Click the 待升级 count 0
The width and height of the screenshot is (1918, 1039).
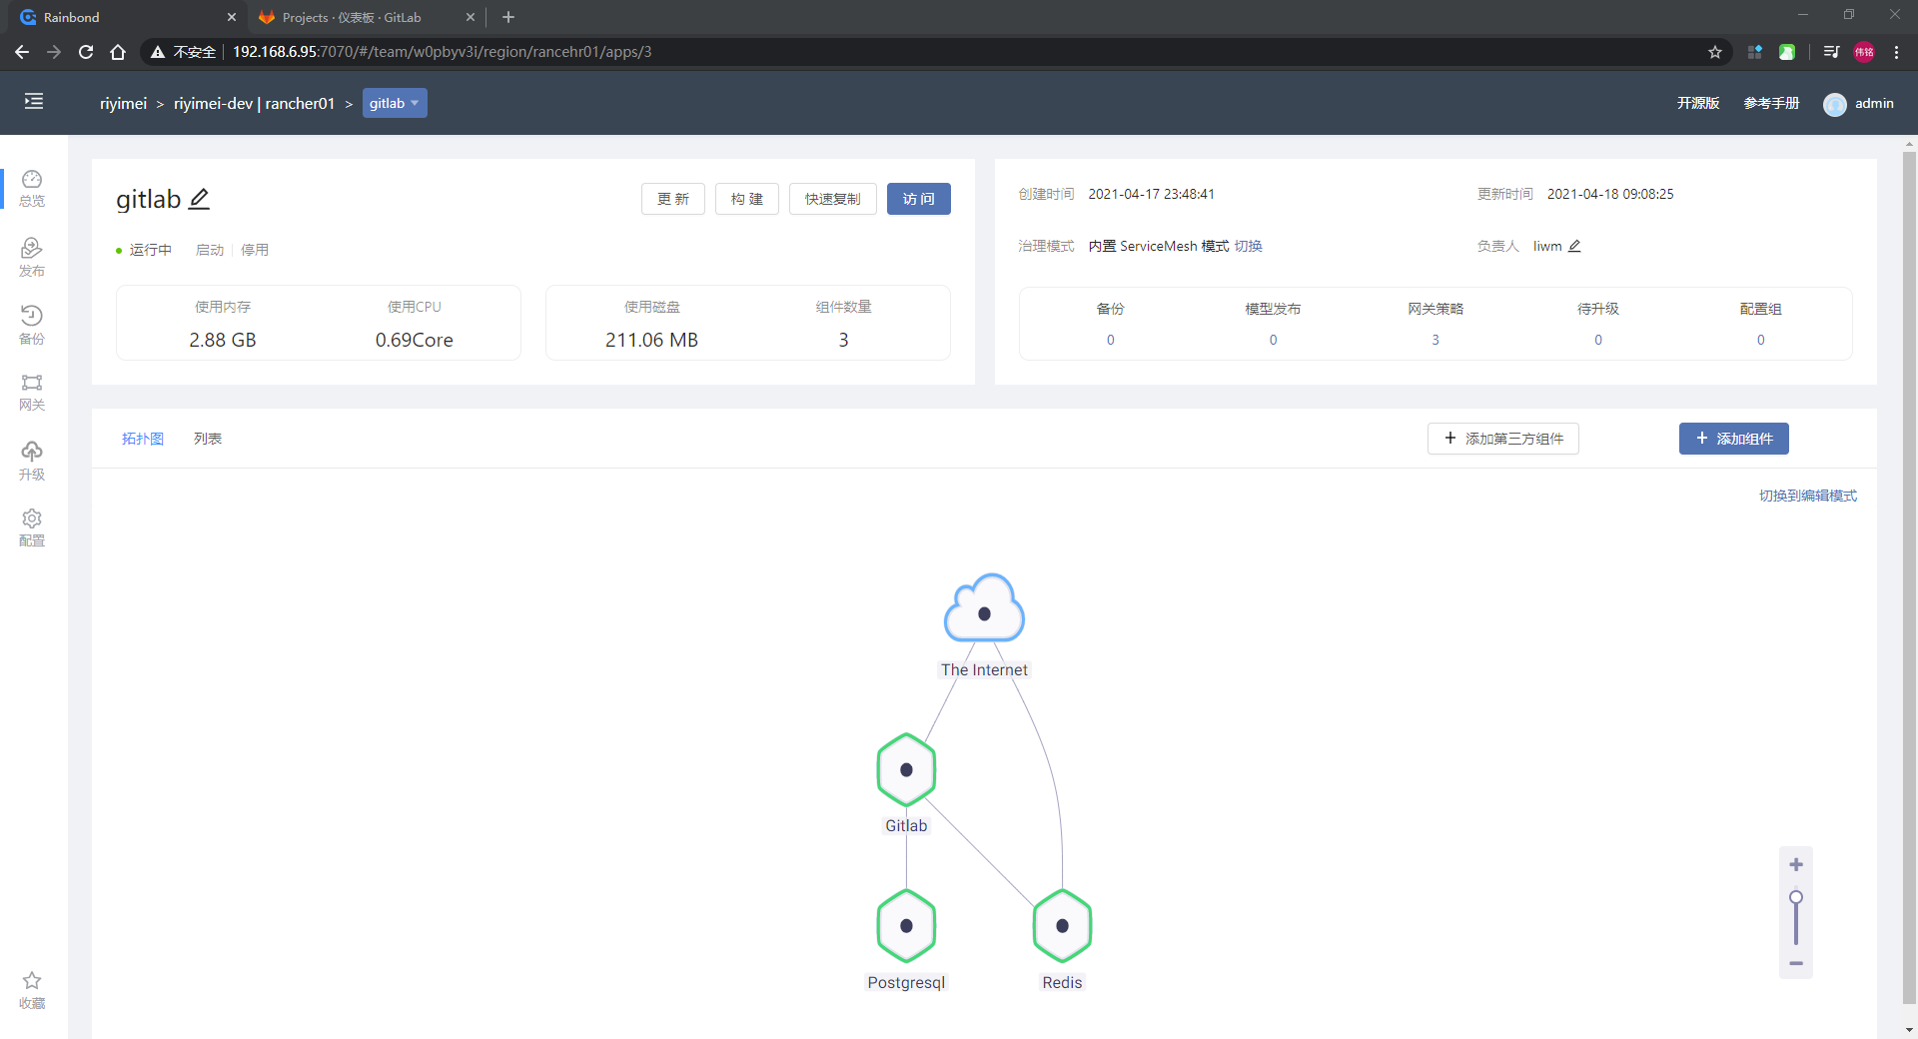click(x=1598, y=340)
